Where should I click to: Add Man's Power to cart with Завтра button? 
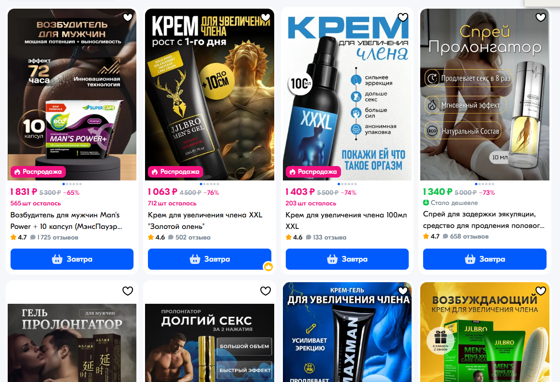tap(72, 259)
